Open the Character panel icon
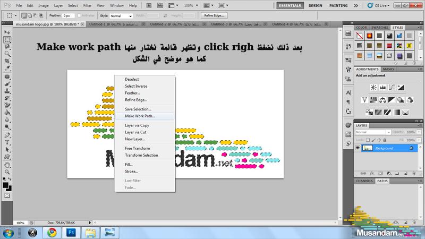The image size is (425, 239). coord(348,92)
